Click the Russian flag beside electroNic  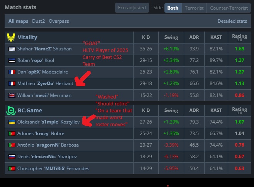(x=12, y=157)
